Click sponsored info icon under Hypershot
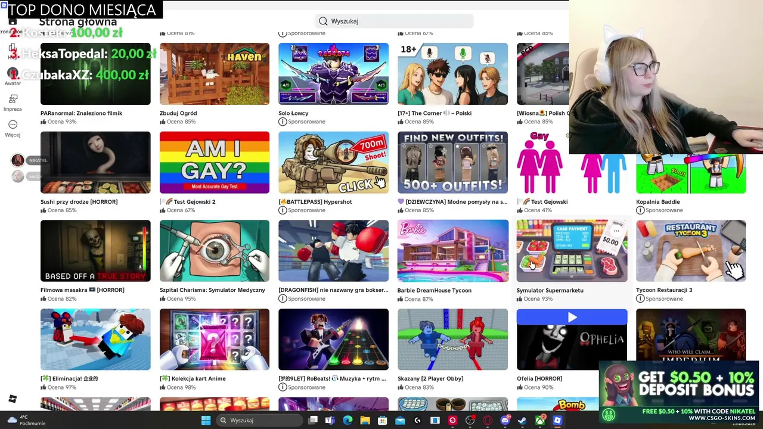Screen dimensions: 763x429 pyautogui.click(x=283, y=210)
